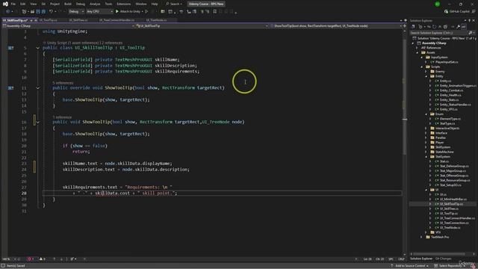Click Add to Source Control button

pyautogui.click(x=410, y=266)
